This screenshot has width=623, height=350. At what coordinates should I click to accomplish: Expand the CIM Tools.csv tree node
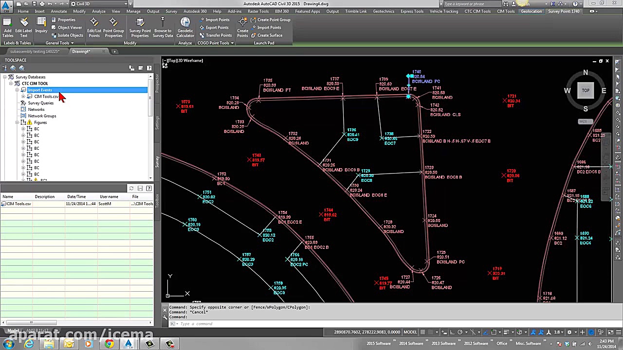[x=23, y=97]
